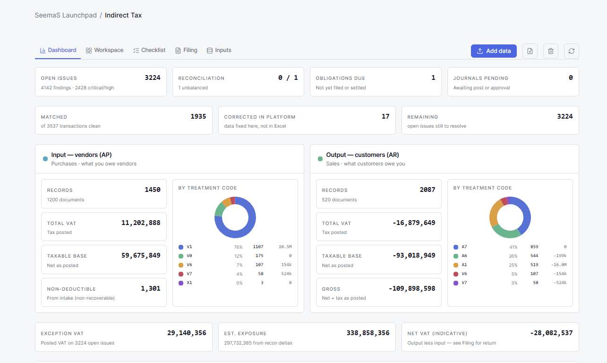The height and width of the screenshot is (363, 607).
Task: Click AP legend row V7 label
Action: (189, 274)
